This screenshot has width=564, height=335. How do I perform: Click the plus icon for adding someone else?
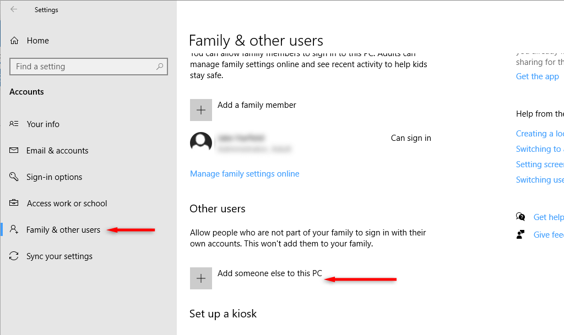(x=201, y=278)
